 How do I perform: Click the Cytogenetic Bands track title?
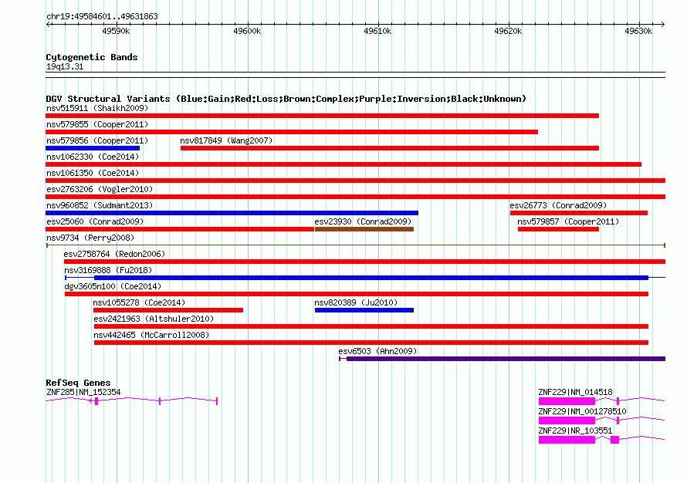tap(92, 57)
